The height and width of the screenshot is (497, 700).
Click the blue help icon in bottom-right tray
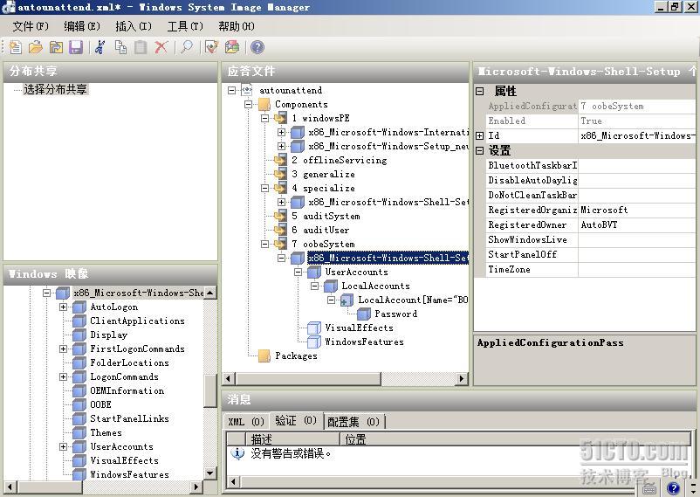pos(673,487)
